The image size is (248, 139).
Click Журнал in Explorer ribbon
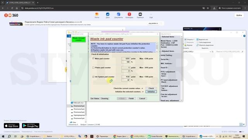[188, 45]
